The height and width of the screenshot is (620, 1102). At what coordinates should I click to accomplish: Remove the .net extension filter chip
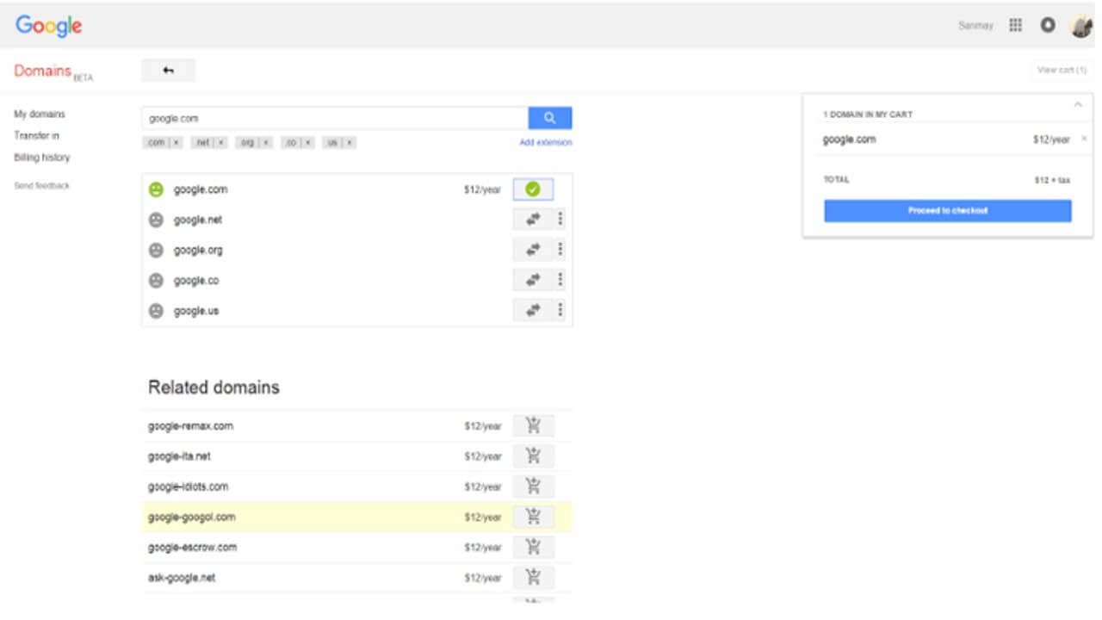tap(220, 143)
